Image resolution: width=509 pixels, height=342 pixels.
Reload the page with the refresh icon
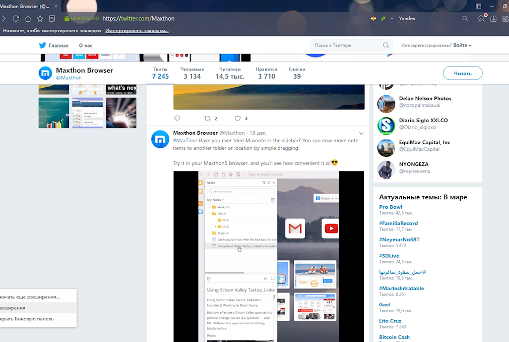pos(16,19)
